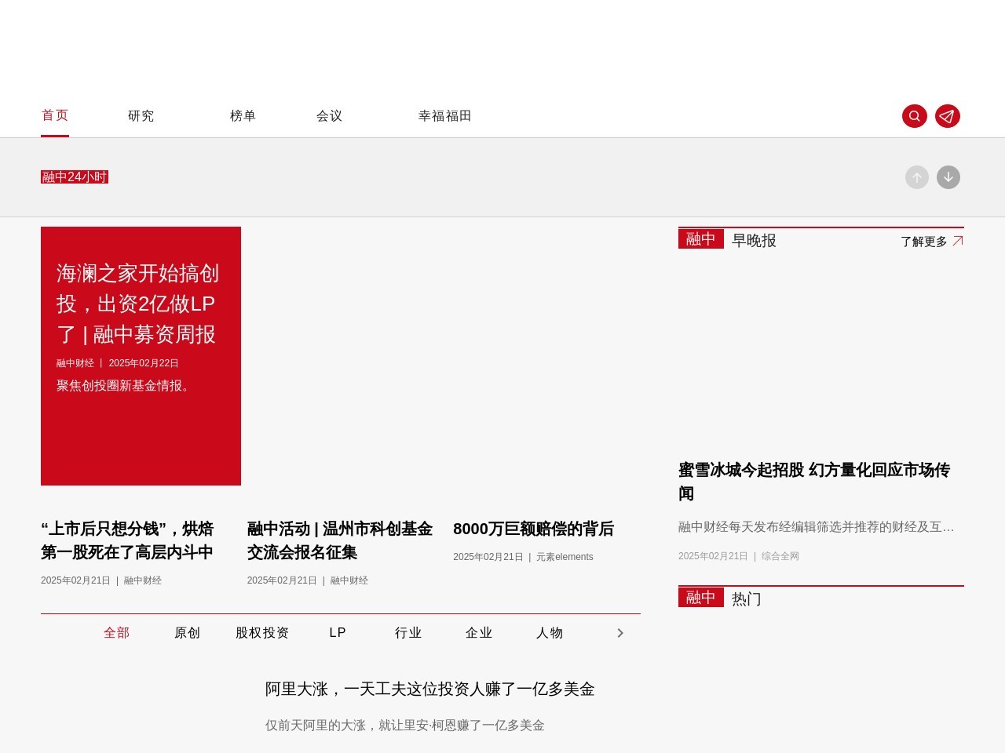The image size is (1005, 753).
Task: Open 蜜雪冰城今起招股 morning report article
Action: 814,482
